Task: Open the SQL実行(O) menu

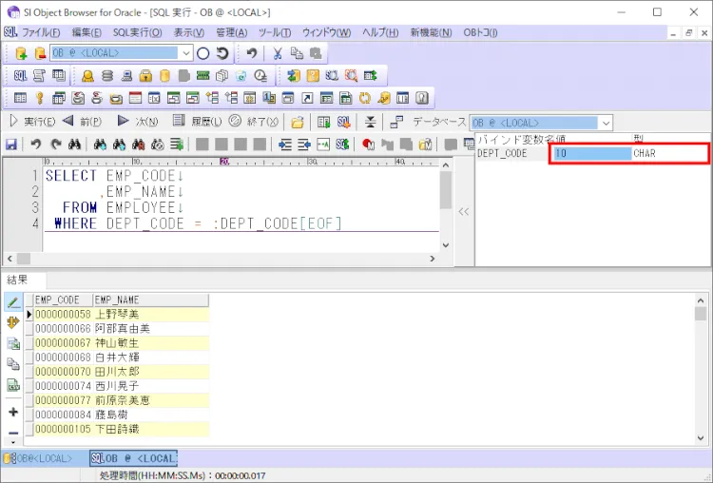Action: pyautogui.click(x=137, y=32)
